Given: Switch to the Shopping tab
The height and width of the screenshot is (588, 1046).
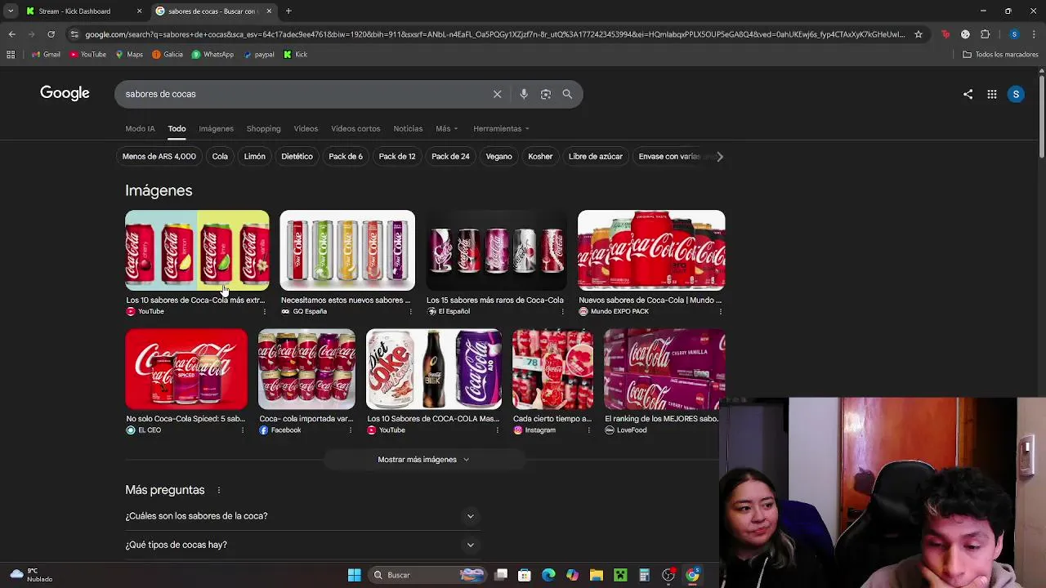Looking at the screenshot, I should point(263,128).
